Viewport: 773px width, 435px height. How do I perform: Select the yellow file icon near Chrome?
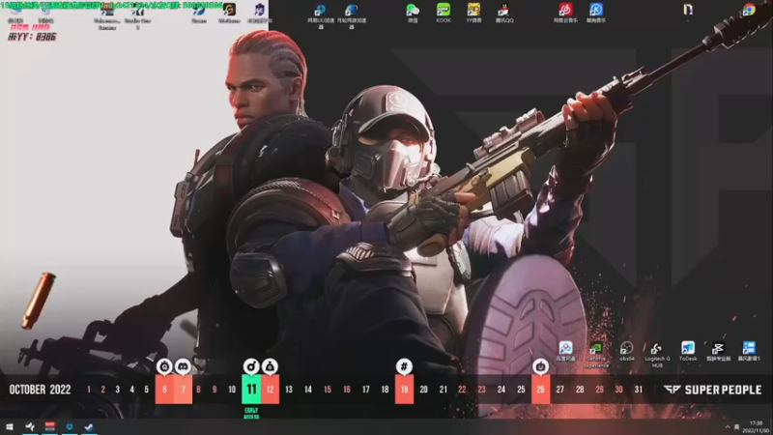688,10
